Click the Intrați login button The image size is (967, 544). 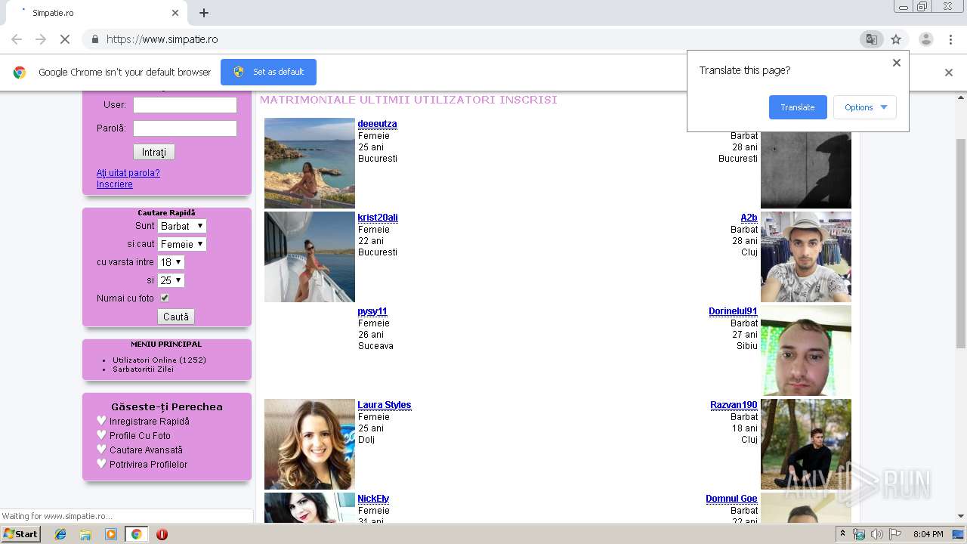coord(154,152)
